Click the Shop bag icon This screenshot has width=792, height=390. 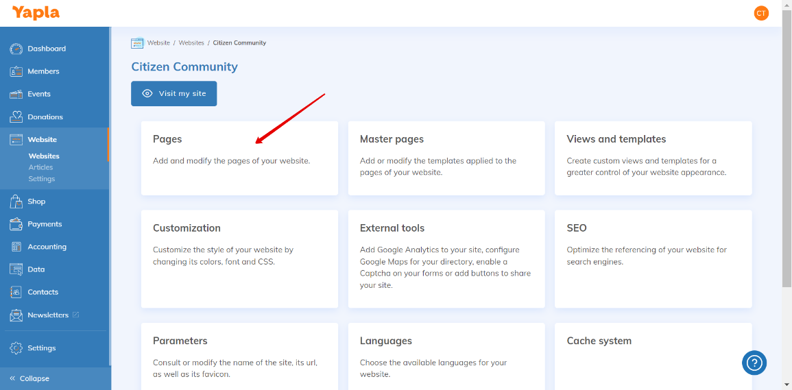point(16,202)
